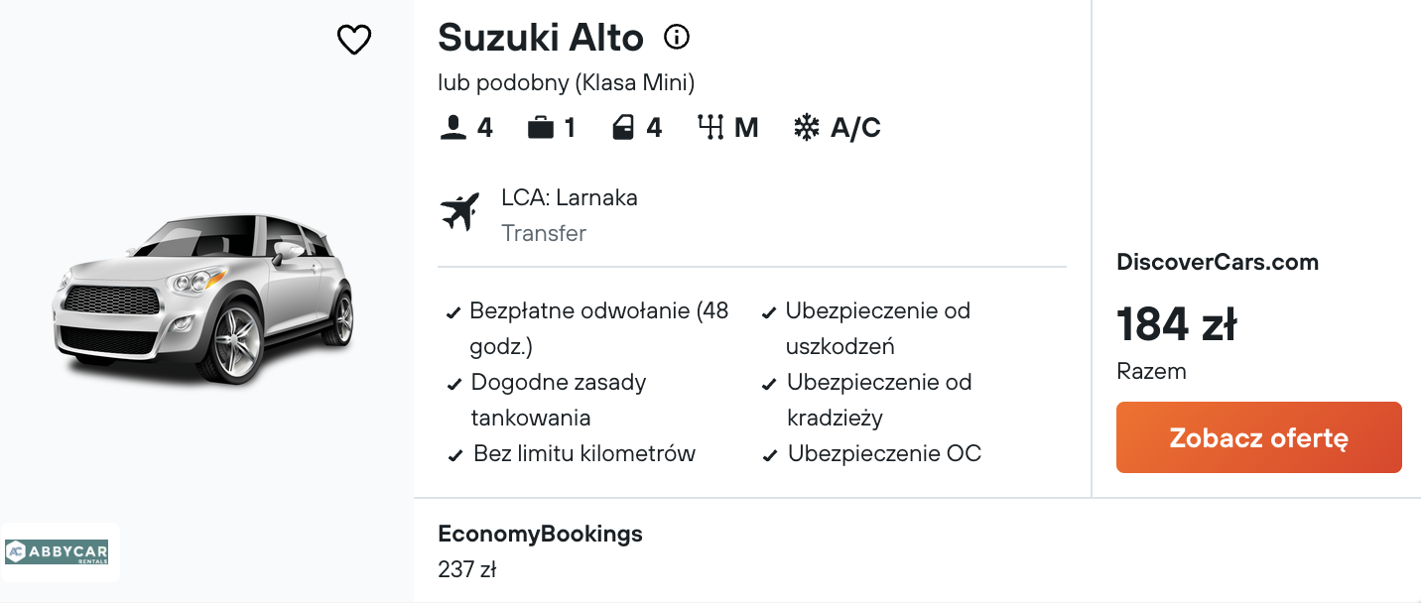
Task: Click the heart favorite icon
Action: [354, 40]
